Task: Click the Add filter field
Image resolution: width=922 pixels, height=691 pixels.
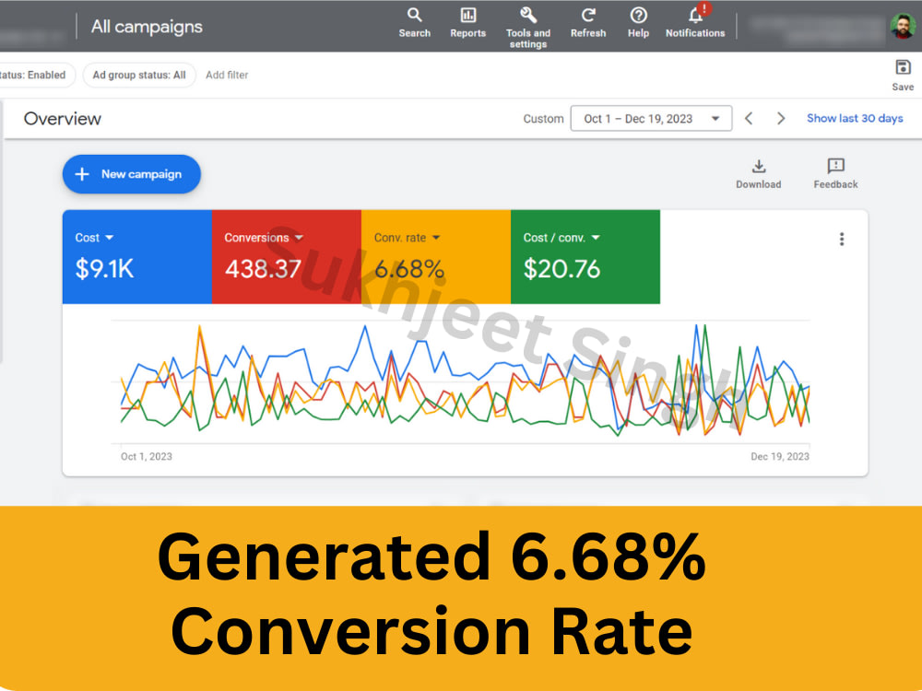Action: click(227, 76)
